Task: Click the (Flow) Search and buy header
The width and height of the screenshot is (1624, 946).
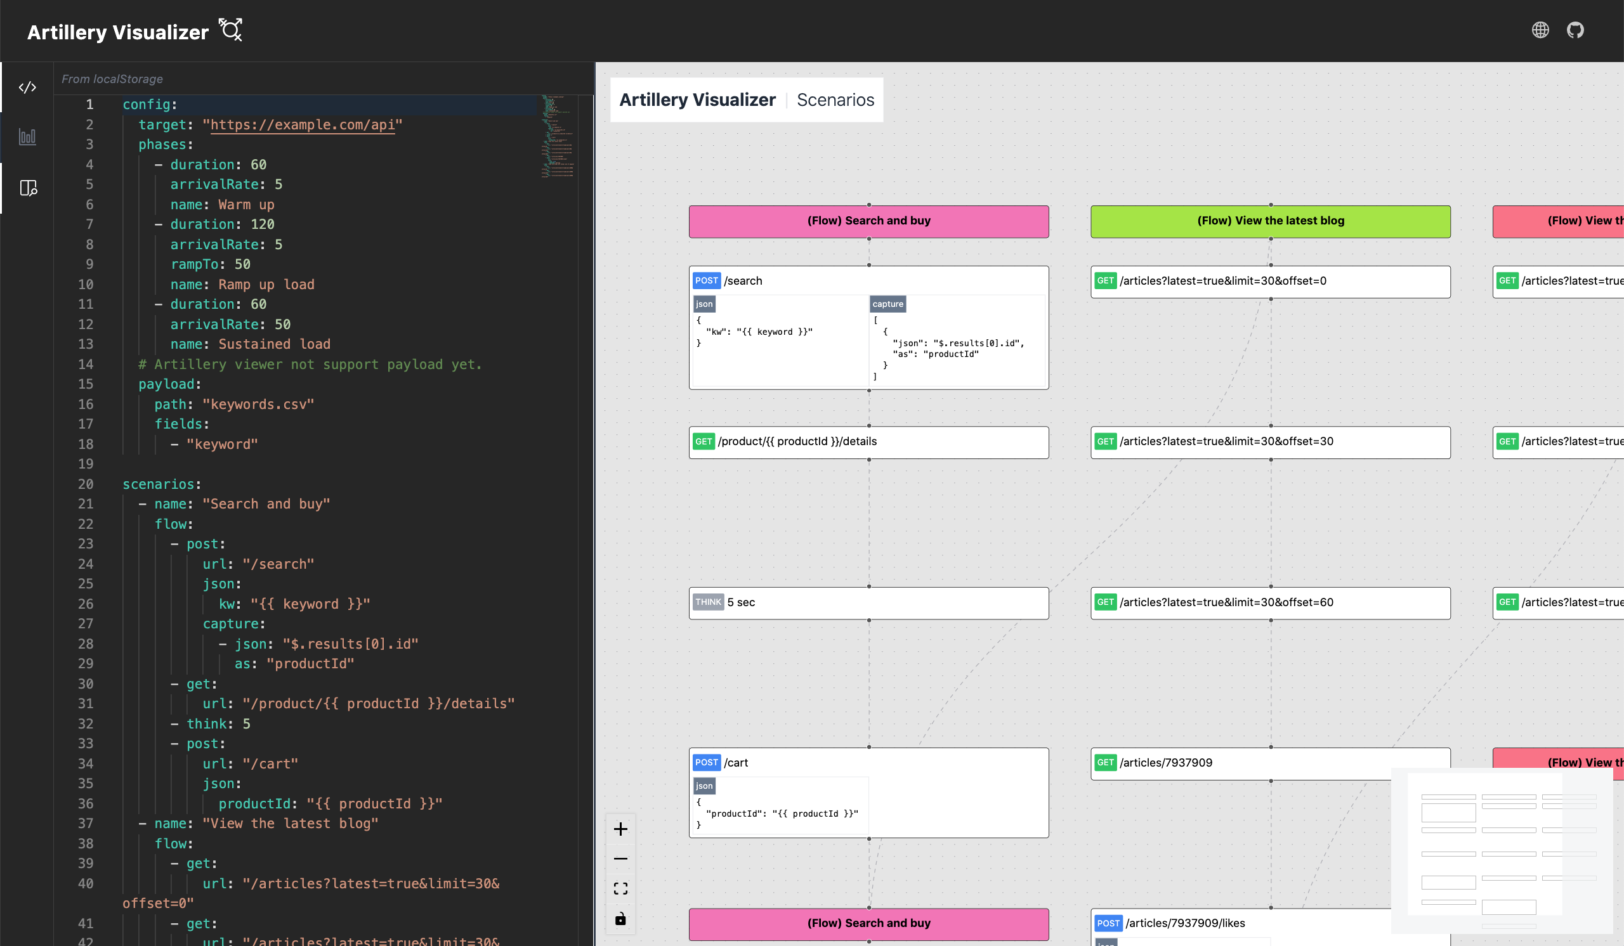Action: (868, 219)
